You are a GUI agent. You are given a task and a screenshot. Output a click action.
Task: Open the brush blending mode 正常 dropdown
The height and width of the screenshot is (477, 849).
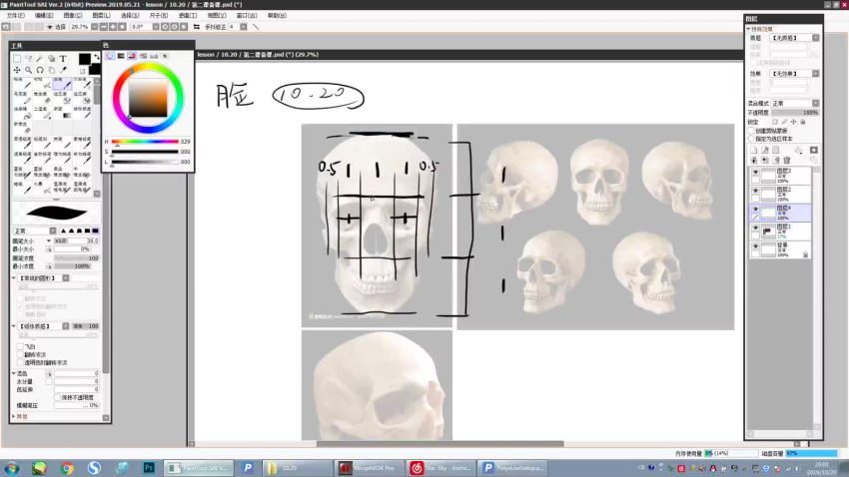tap(35, 231)
